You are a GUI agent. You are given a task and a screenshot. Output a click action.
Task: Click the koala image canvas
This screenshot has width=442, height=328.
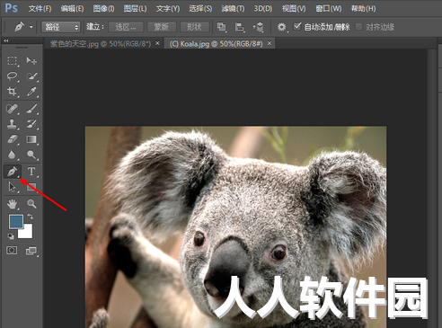(235, 226)
